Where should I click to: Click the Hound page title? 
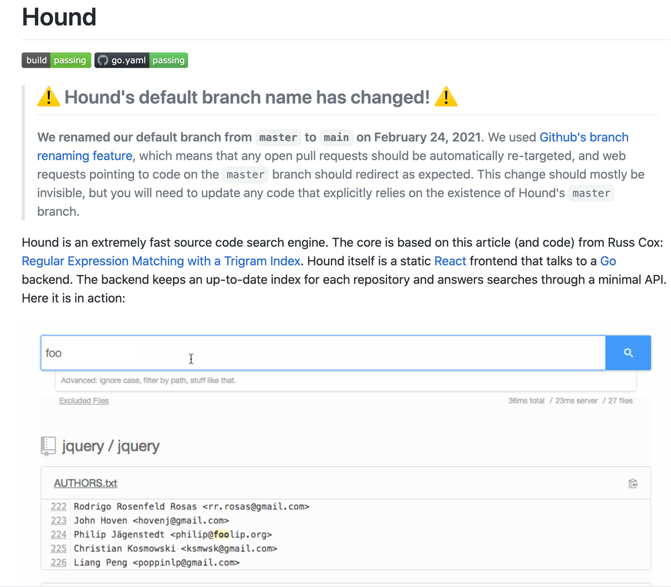pyautogui.click(x=59, y=17)
